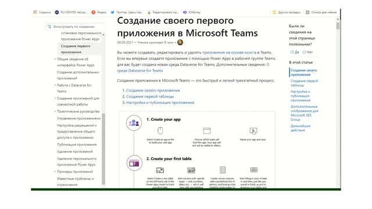The height and width of the screenshot is (209, 372).
Task: Expand Примеры приложений node
Action: [55, 172]
